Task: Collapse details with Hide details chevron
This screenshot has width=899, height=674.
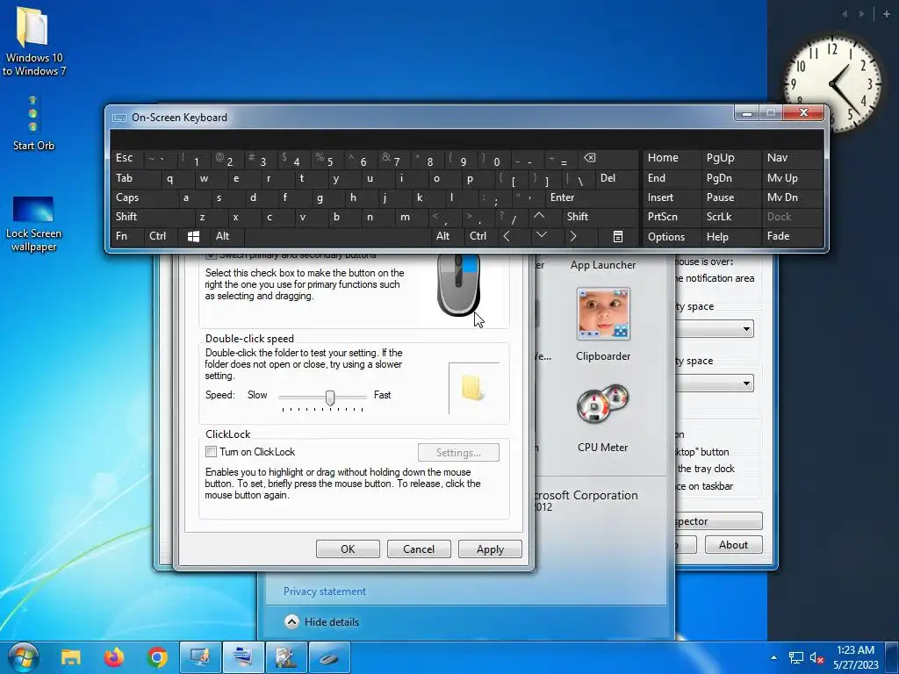Action: (x=291, y=622)
